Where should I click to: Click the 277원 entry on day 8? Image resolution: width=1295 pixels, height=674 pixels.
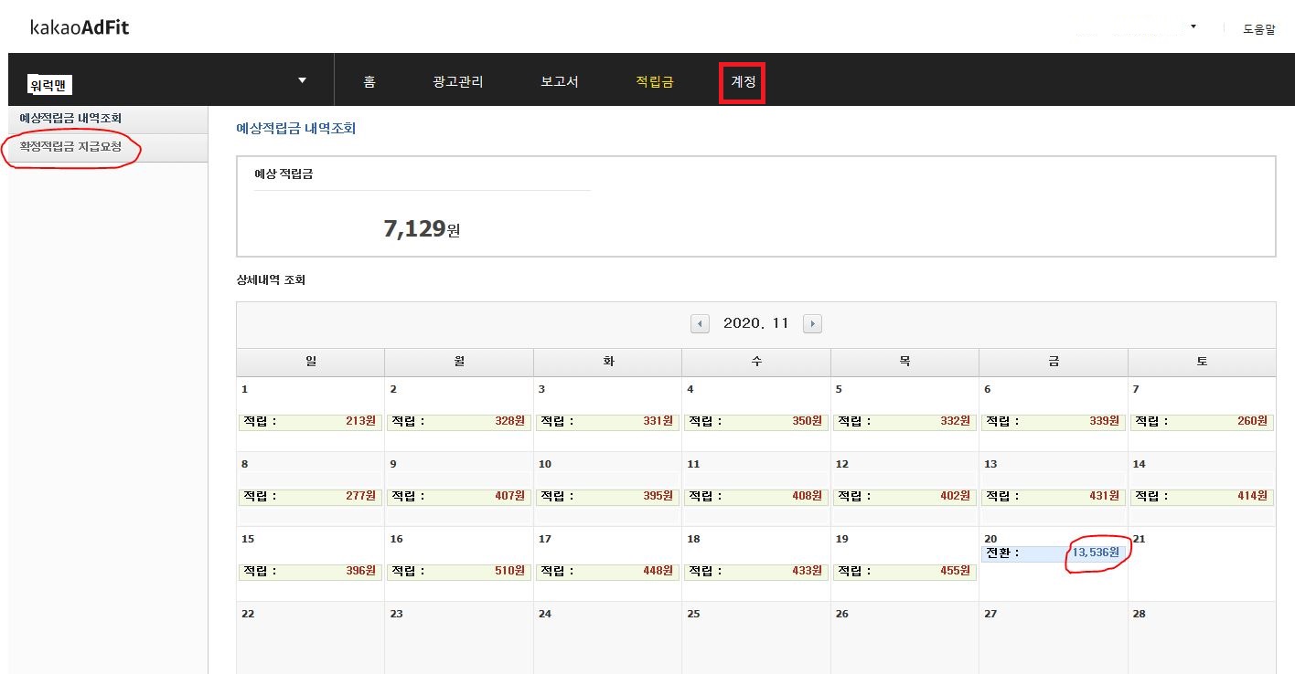coord(309,497)
